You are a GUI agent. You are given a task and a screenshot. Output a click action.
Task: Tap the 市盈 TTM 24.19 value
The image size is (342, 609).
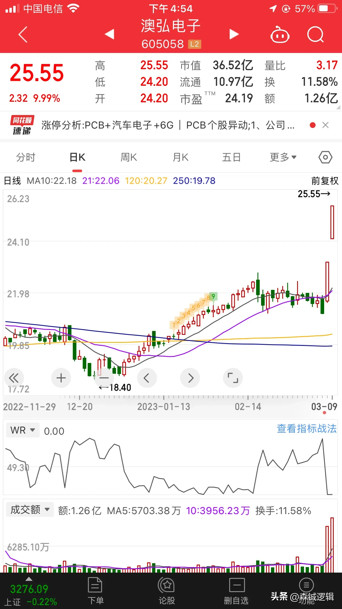pos(239,98)
